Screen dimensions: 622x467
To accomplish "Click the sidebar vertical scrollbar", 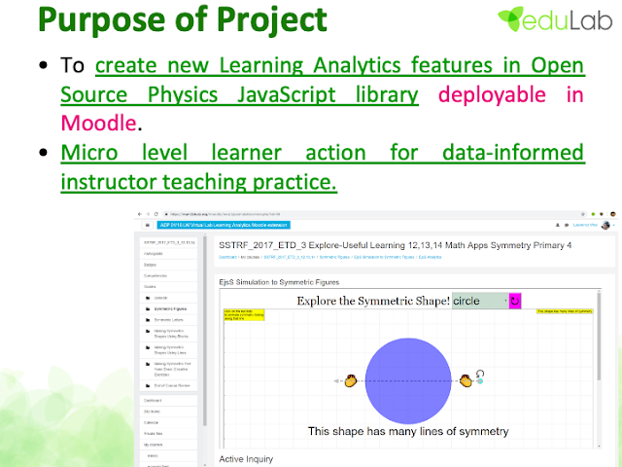I will point(205,331).
